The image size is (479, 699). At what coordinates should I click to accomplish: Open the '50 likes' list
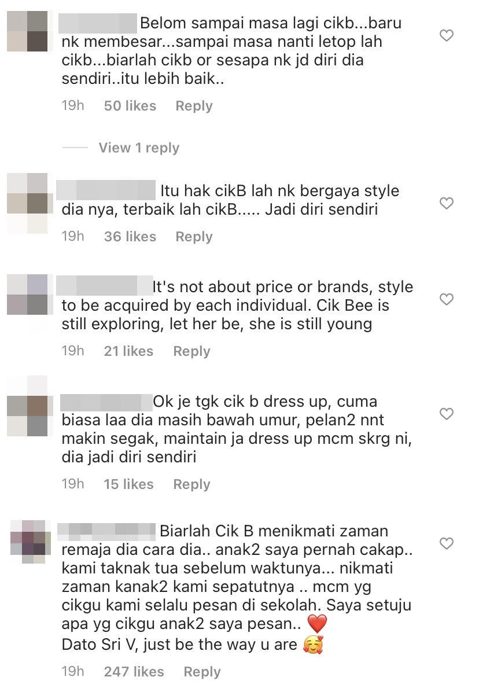point(130,106)
